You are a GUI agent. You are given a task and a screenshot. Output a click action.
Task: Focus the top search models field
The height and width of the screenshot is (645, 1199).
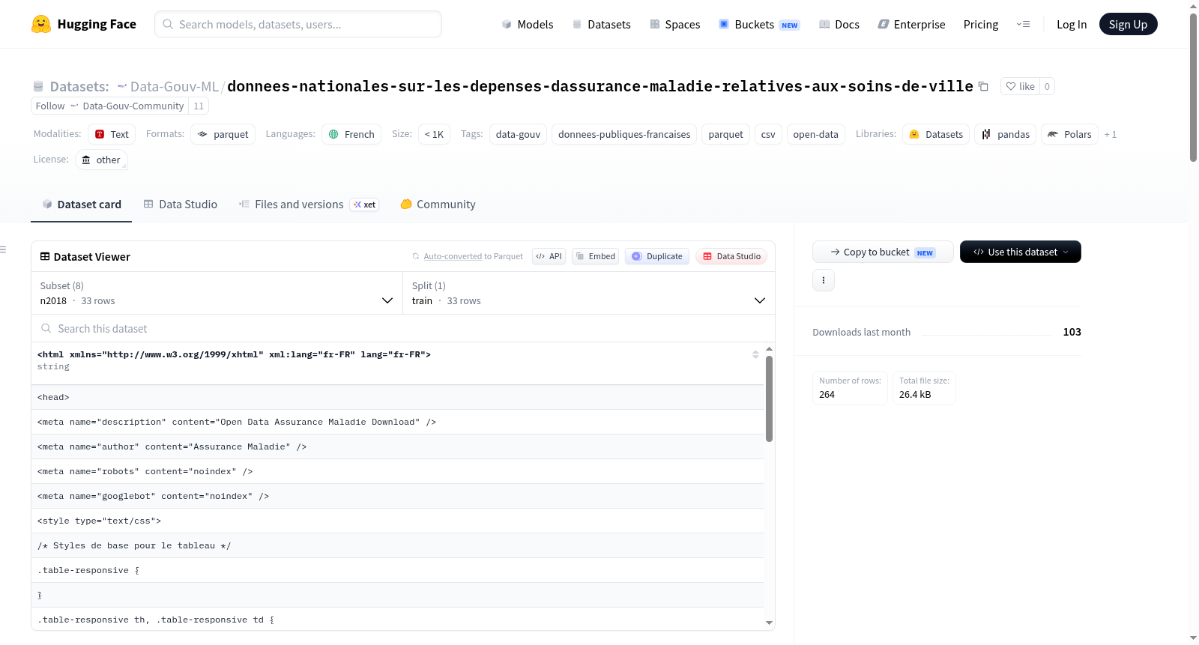(x=298, y=24)
